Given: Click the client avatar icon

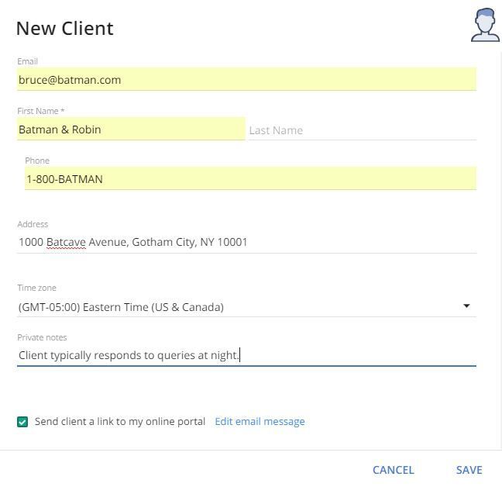Looking at the screenshot, I should tap(485, 26).
